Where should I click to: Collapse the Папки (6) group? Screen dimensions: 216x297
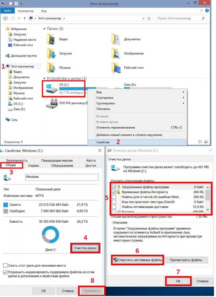tap(44, 29)
